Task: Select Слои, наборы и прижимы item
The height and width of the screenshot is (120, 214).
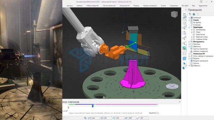Action: coord(203,56)
